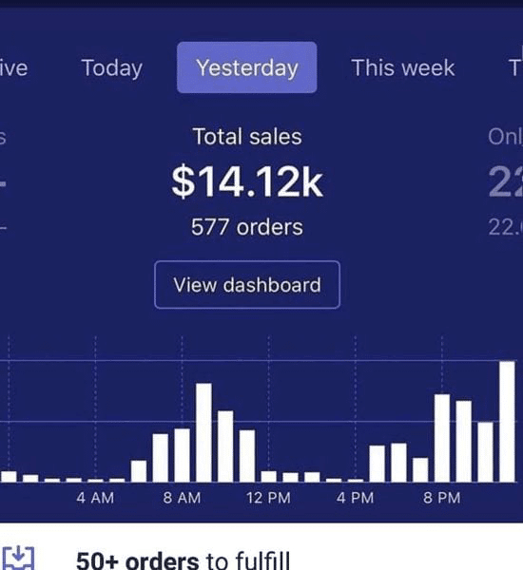Switch to the Today tab

112,68
